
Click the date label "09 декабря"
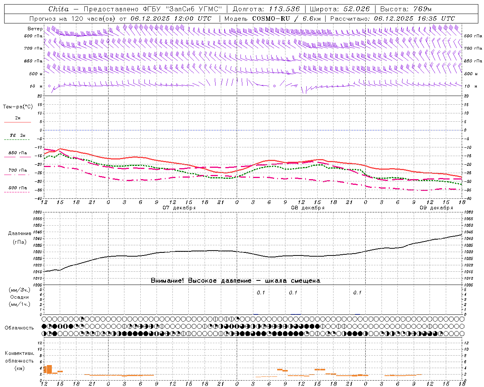436,208
